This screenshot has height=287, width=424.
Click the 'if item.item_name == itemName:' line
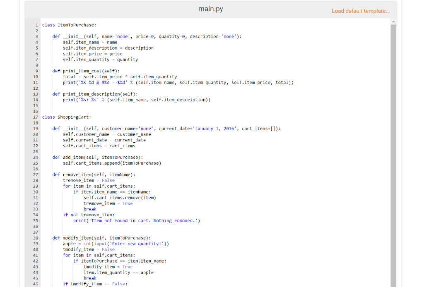pyautogui.click(x=112, y=192)
